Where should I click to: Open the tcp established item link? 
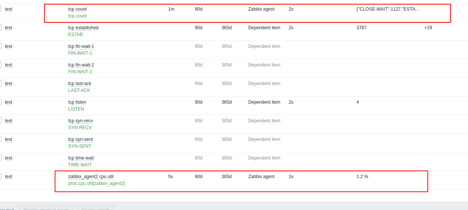(83, 28)
